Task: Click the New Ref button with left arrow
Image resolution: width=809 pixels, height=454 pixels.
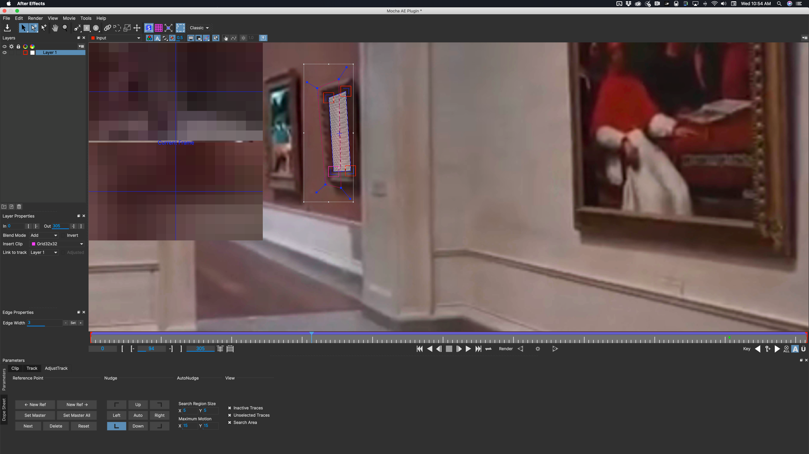Action: pyautogui.click(x=35, y=404)
